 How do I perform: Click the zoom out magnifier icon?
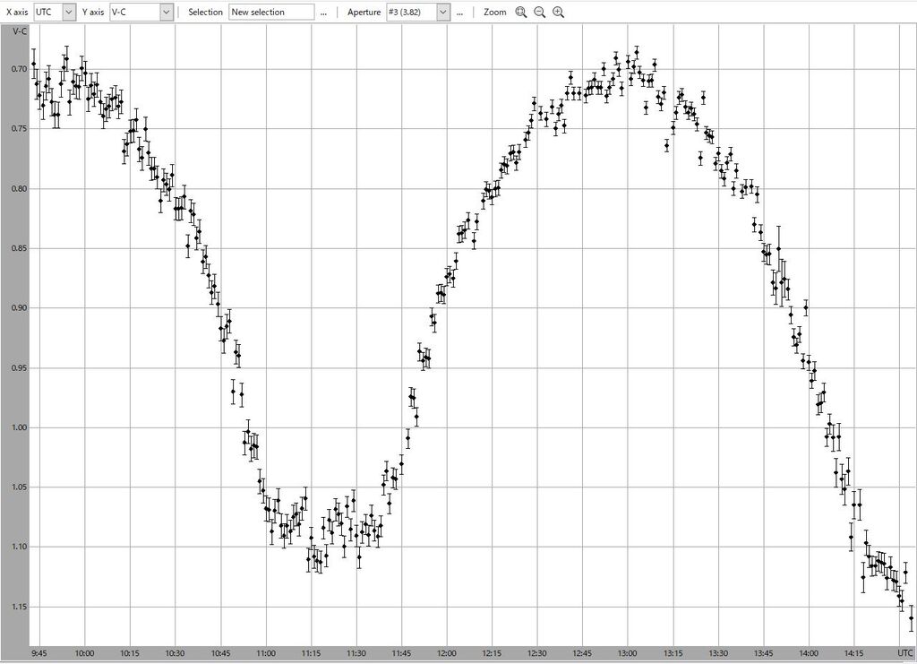click(540, 13)
